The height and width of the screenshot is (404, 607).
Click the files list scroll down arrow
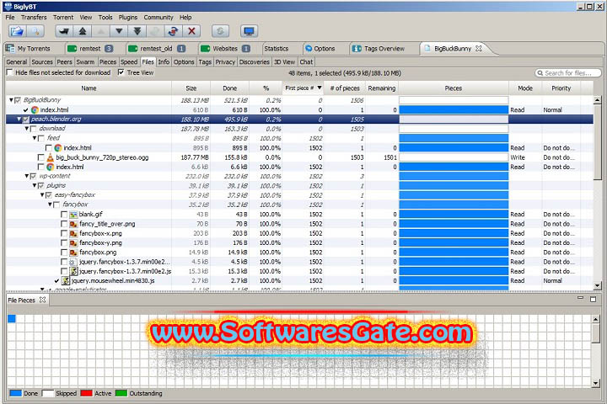click(597, 285)
